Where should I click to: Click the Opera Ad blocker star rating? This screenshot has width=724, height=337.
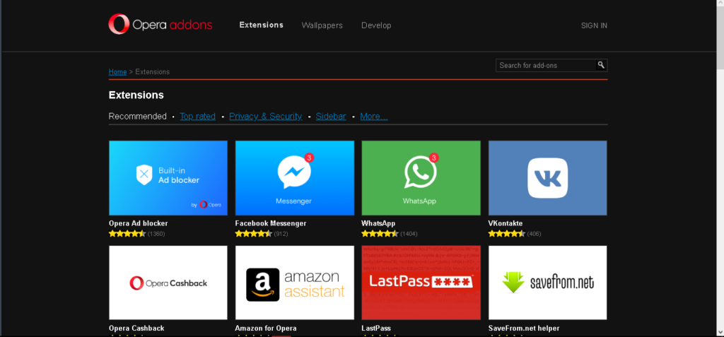(x=127, y=234)
